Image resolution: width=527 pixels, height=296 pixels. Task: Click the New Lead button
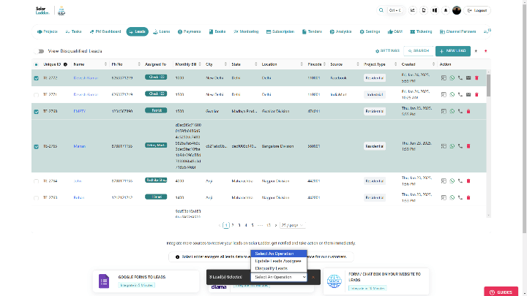[452, 51]
